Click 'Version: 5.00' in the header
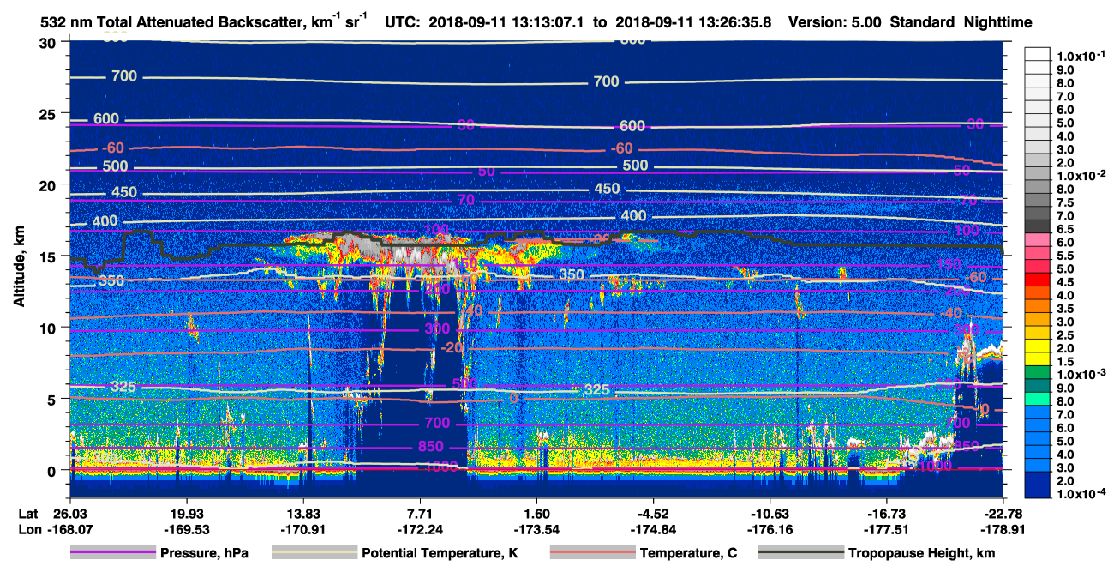Viewport: 1114px width, 572px height. 834,23
